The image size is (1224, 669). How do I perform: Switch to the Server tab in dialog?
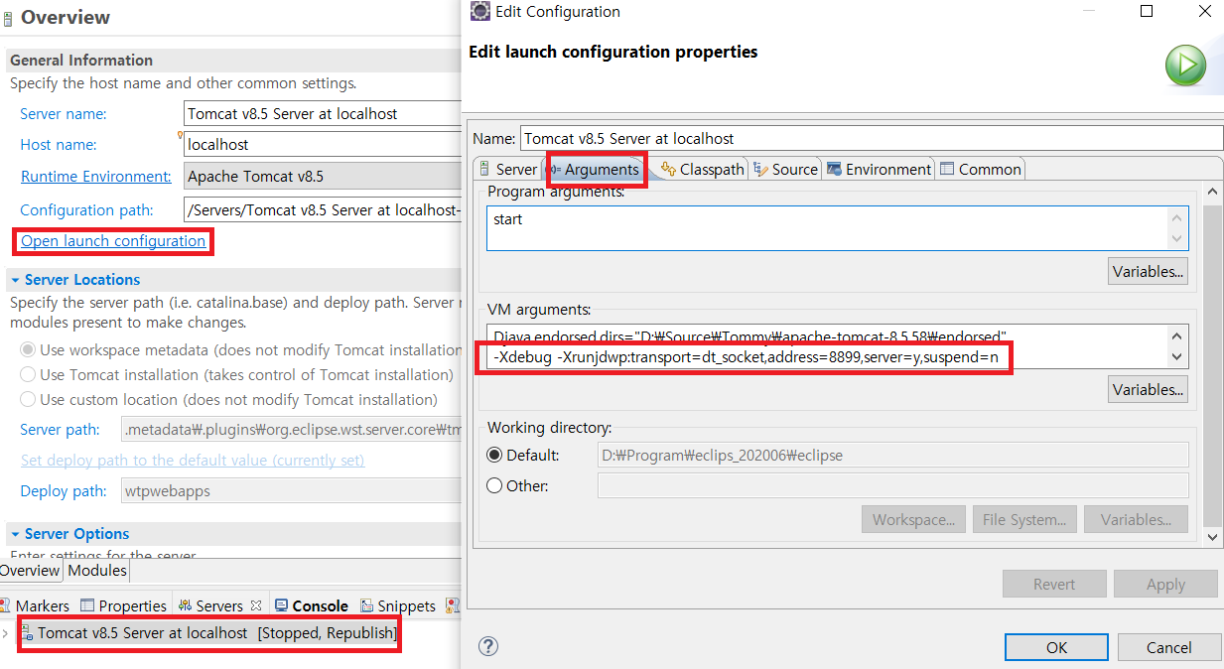coord(507,169)
